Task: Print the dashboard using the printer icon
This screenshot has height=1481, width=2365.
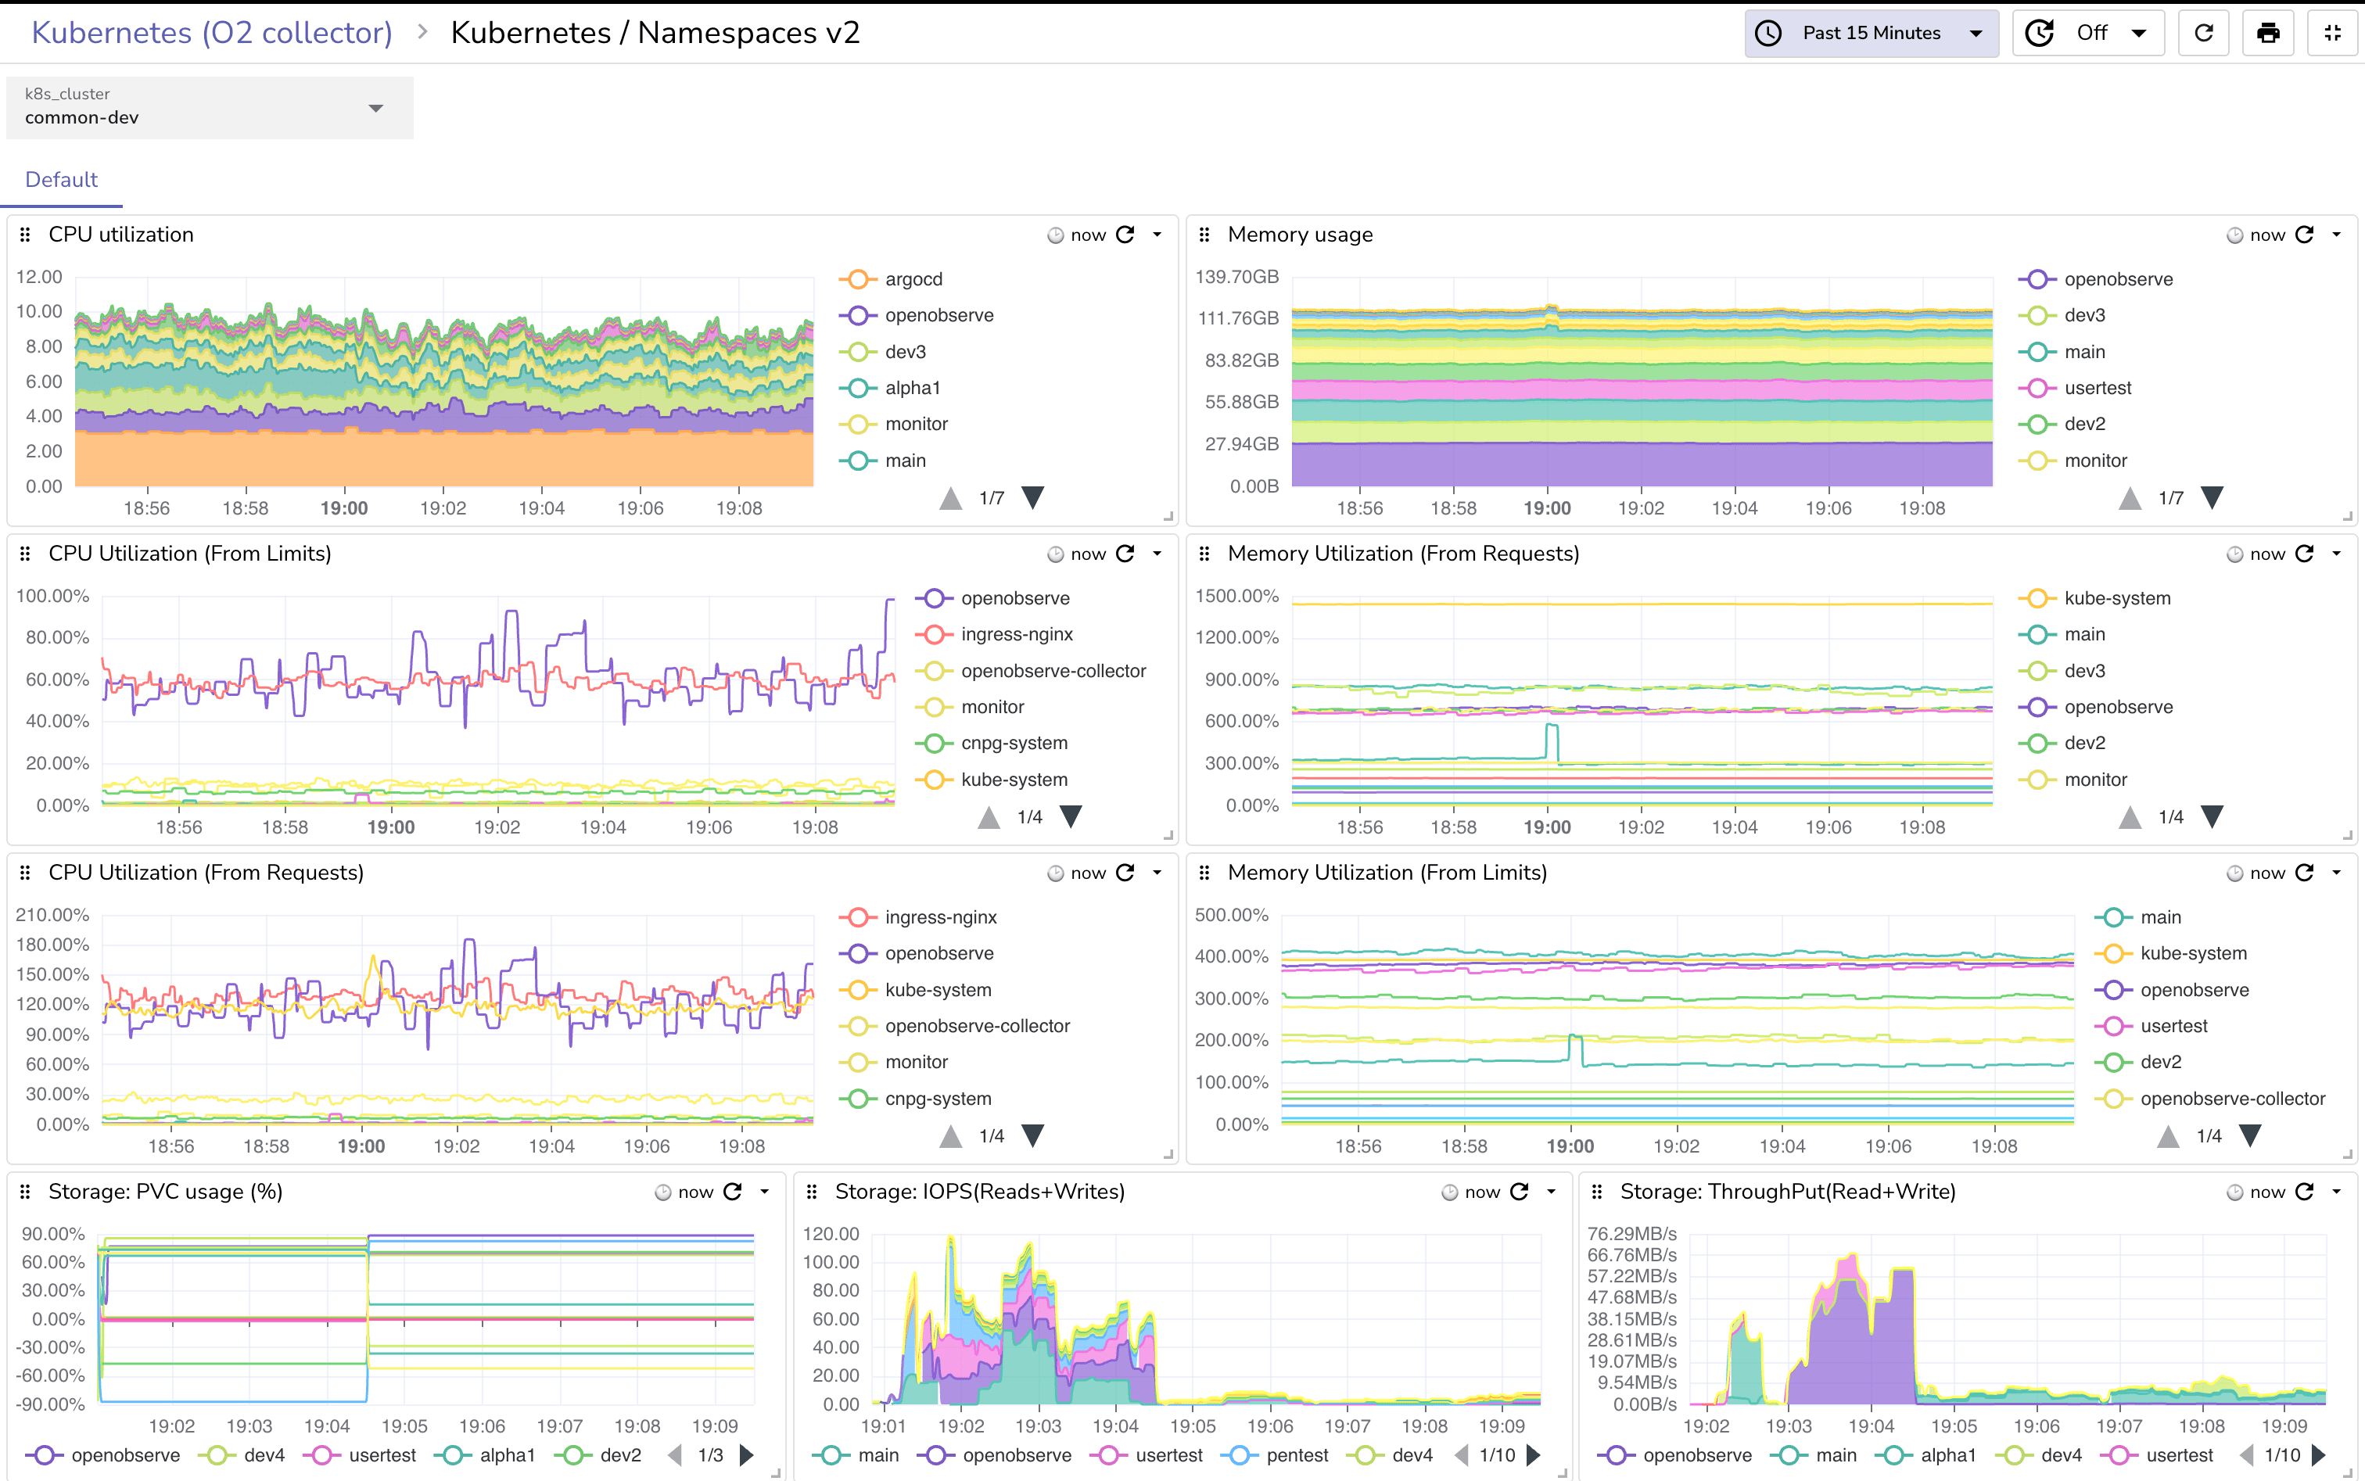Action: click(x=2268, y=31)
